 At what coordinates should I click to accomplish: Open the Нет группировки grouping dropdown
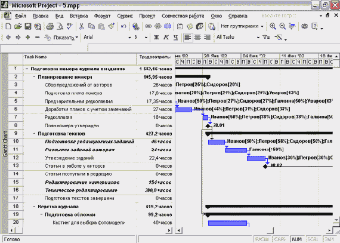(242, 26)
